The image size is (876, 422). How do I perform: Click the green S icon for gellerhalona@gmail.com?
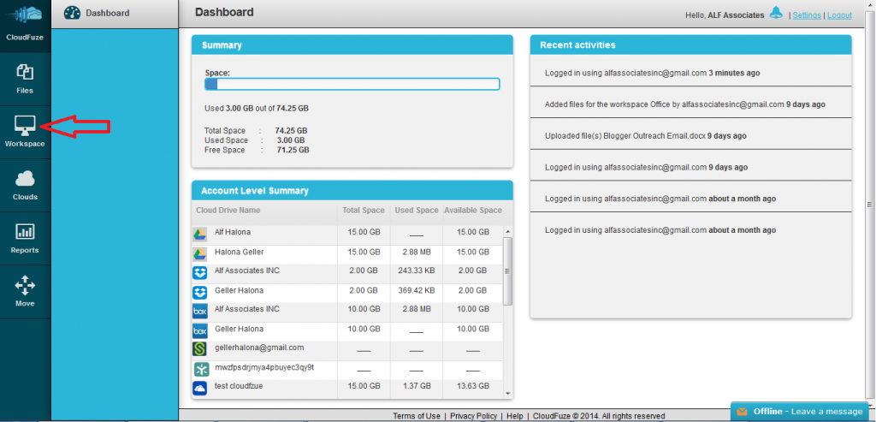pyautogui.click(x=200, y=350)
